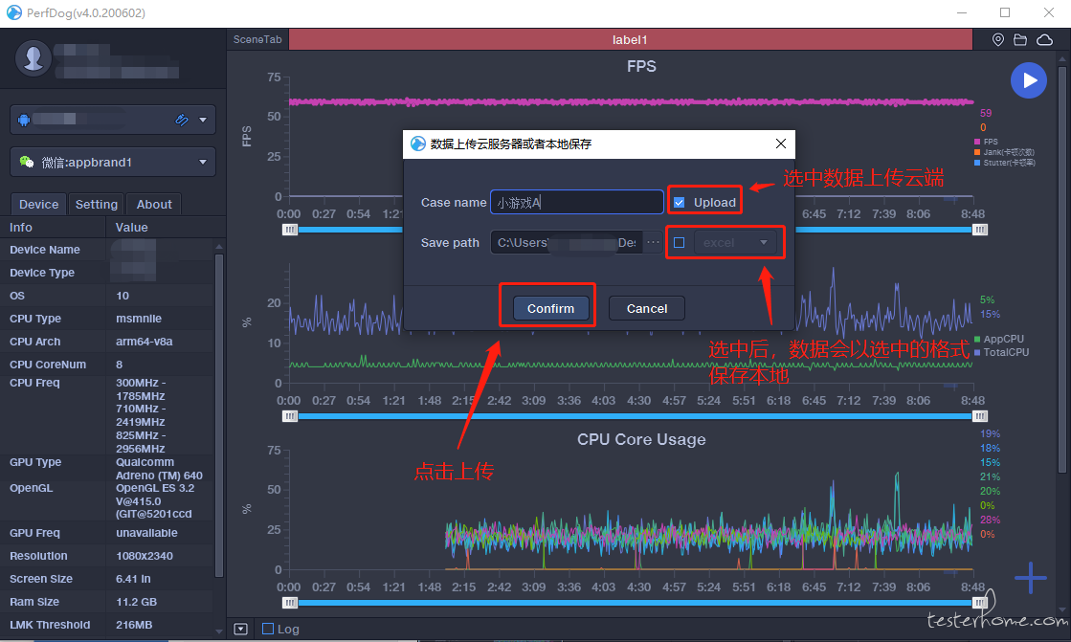Click the PerfDog logo in title bar
Image resolution: width=1071 pixels, height=642 pixels.
(13, 12)
